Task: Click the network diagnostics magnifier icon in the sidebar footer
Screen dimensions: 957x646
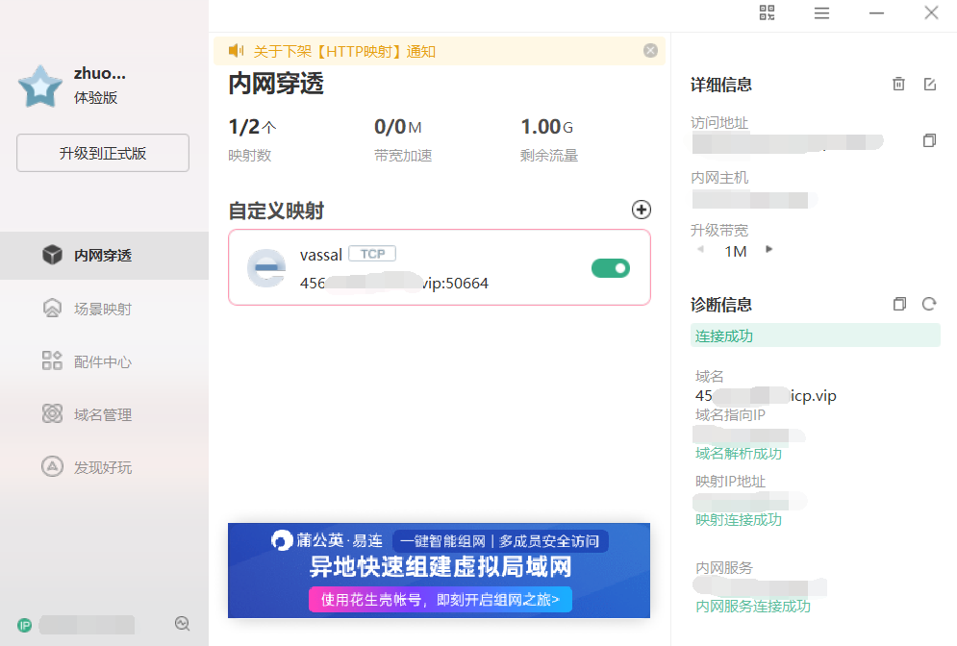Action: (x=182, y=624)
